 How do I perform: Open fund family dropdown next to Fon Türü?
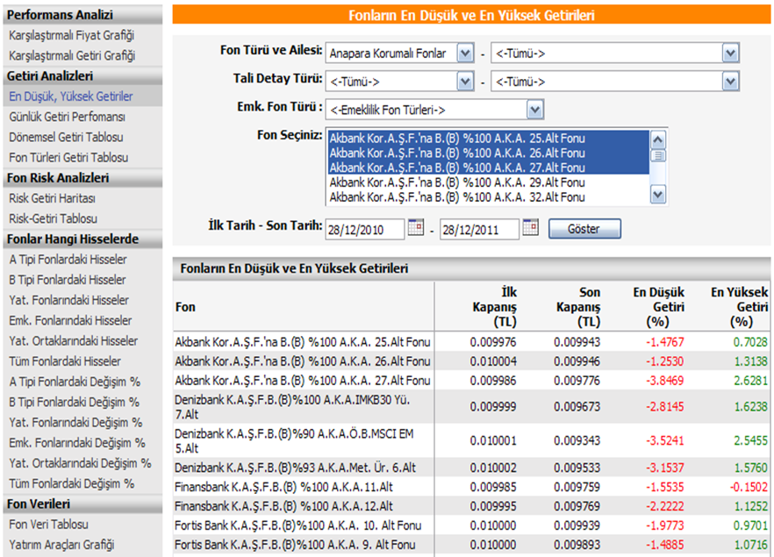coord(730,53)
